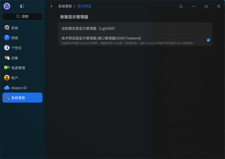Viewport: 225px width, 159px height.
Task: Open the deepin ID settings
Action: click(x=22, y=88)
